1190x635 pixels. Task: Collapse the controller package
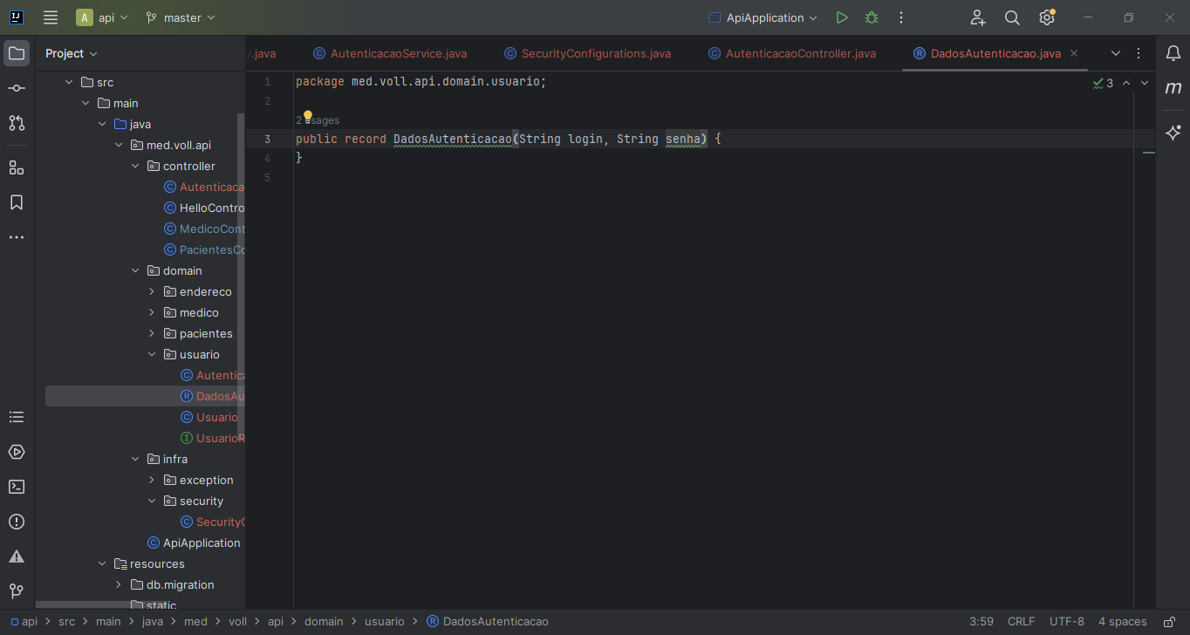tap(135, 166)
